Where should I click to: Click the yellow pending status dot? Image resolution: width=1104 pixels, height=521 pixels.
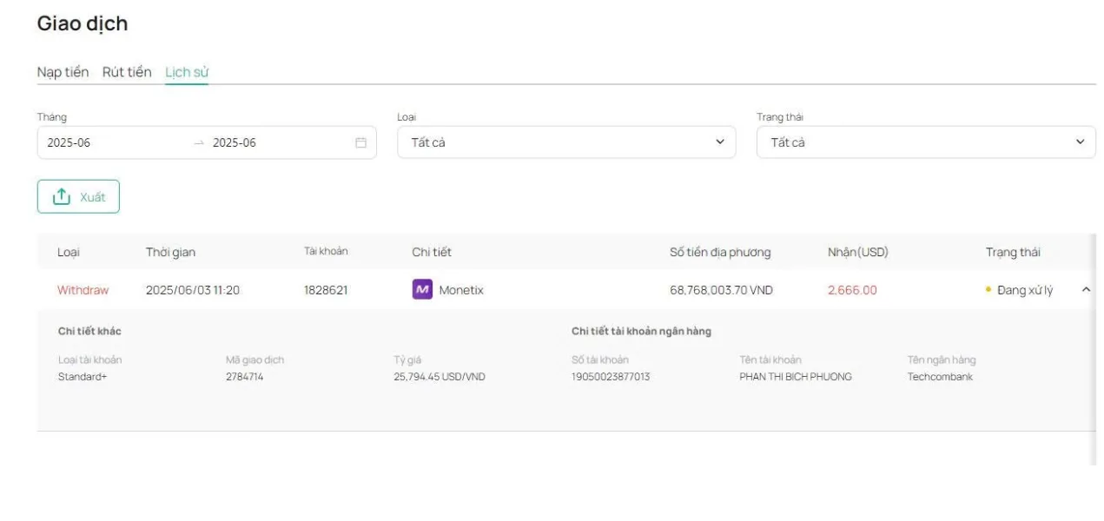coord(988,289)
